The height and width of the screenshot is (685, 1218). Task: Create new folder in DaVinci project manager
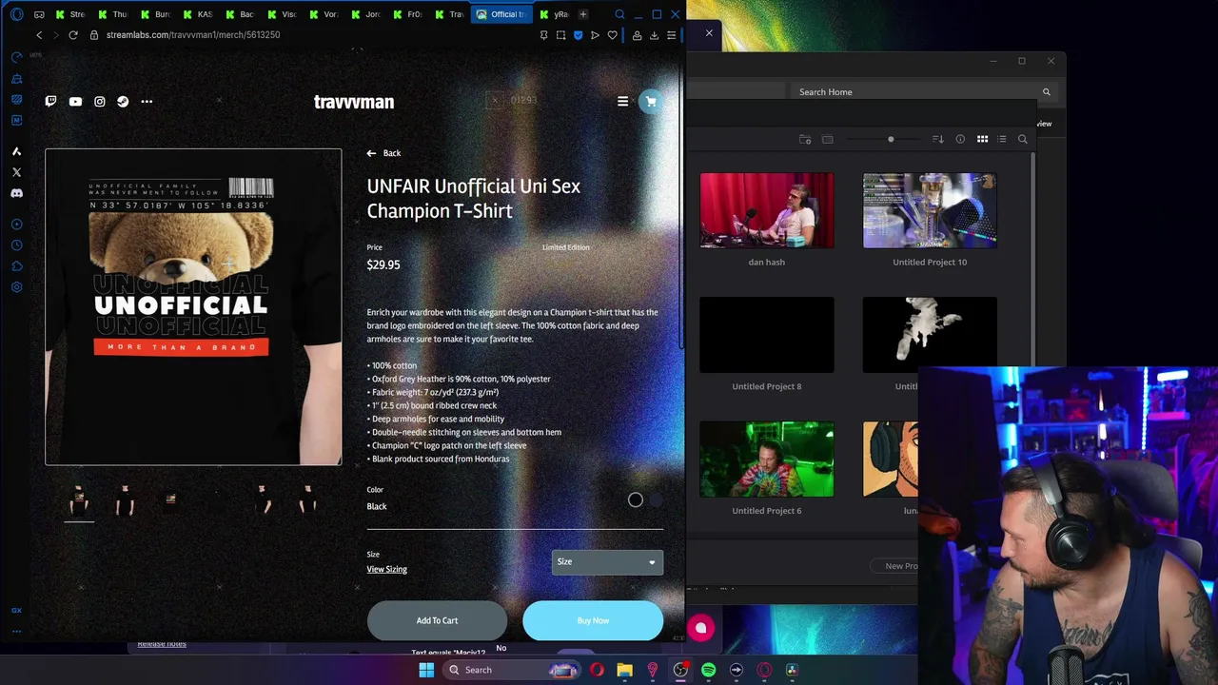click(x=805, y=140)
